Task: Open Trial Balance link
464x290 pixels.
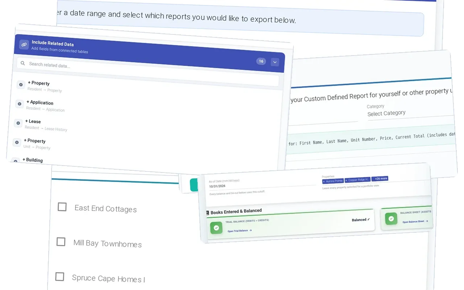Action: pos(240,231)
